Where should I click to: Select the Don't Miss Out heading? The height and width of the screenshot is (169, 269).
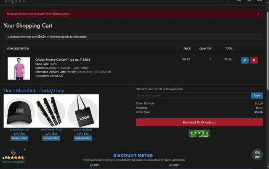click(34, 91)
